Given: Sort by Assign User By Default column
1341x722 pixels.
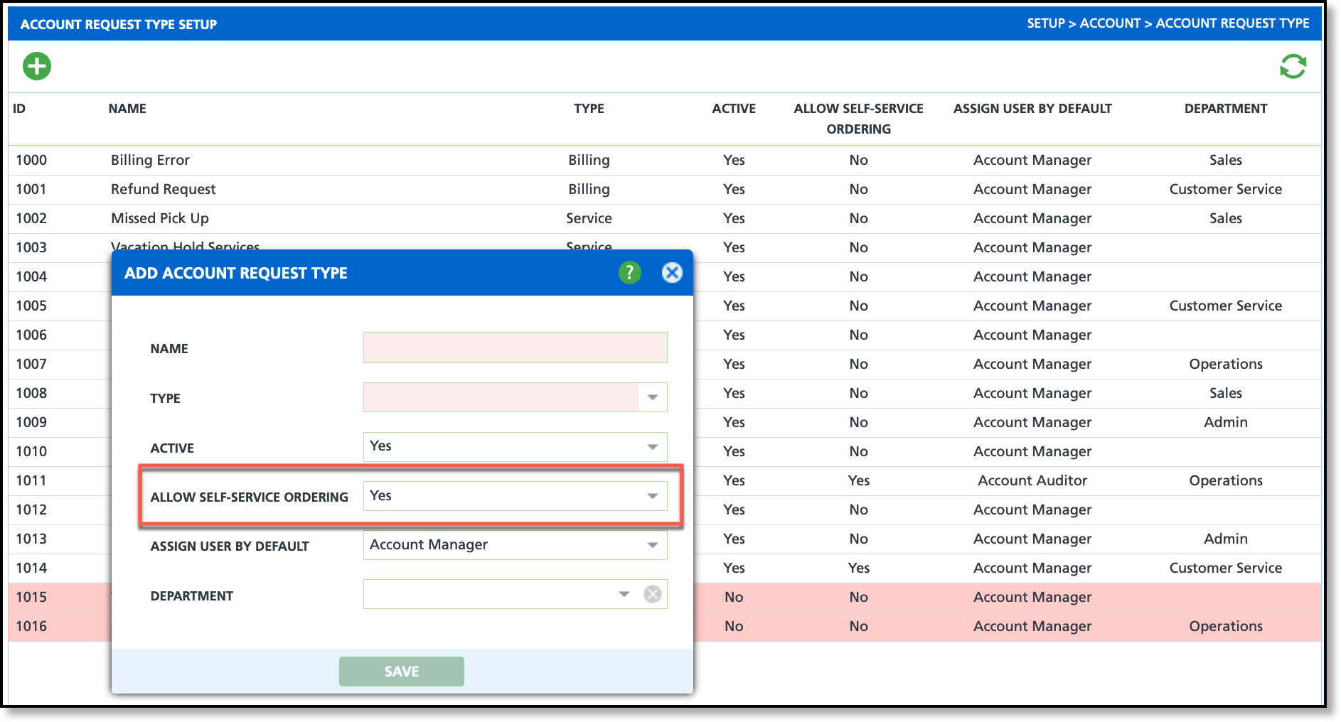Looking at the screenshot, I should (x=1032, y=109).
